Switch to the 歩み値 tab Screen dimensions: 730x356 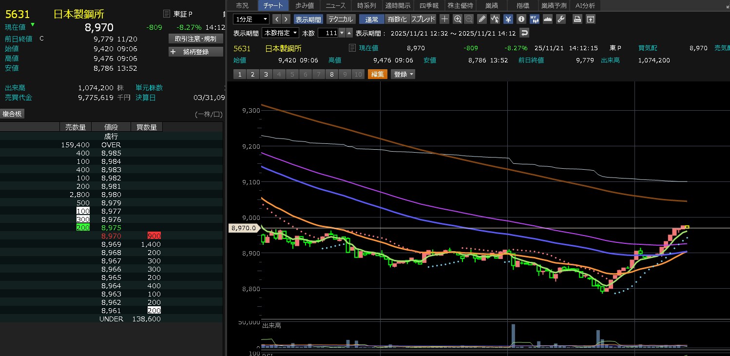pos(305,5)
